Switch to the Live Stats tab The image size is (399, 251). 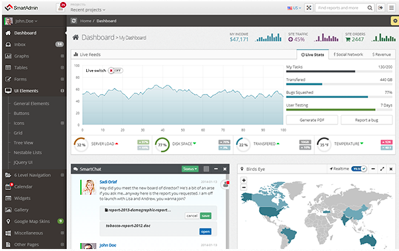312,55
